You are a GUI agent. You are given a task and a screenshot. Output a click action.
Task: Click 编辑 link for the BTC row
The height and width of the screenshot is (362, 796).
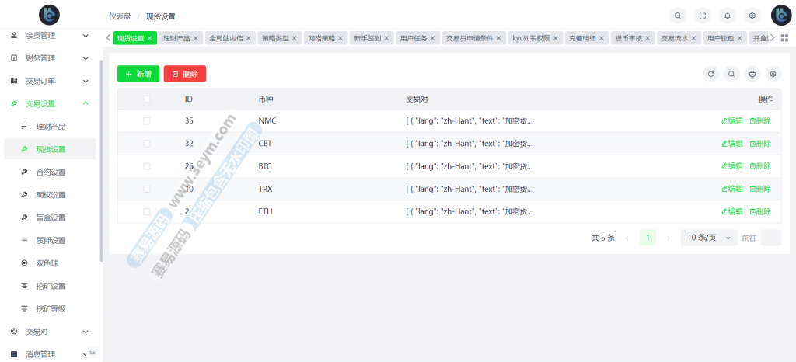[731, 166]
